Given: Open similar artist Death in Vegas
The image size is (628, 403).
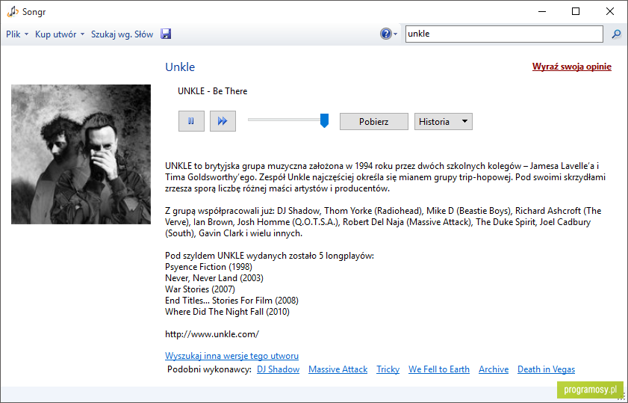Looking at the screenshot, I should (546, 369).
